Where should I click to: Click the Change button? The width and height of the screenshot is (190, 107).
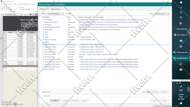click(x=65, y=101)
